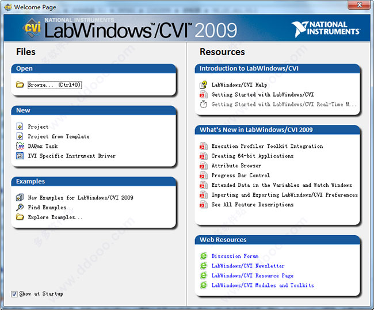Create a new DAQmx Task
The width and height of the screenshot is (374, 310).
(43, 146)
